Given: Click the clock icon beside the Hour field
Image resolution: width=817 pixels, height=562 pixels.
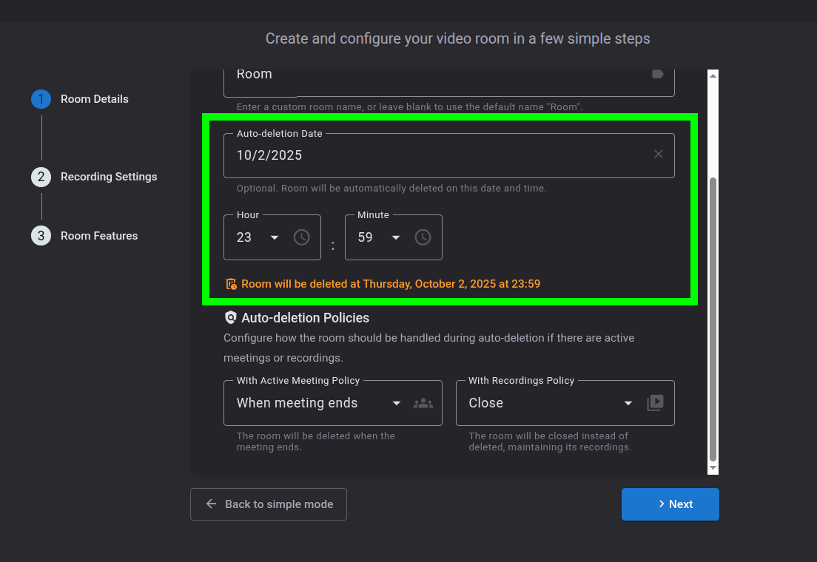Looking at the screenshot, I should click(x=301, y=237).
